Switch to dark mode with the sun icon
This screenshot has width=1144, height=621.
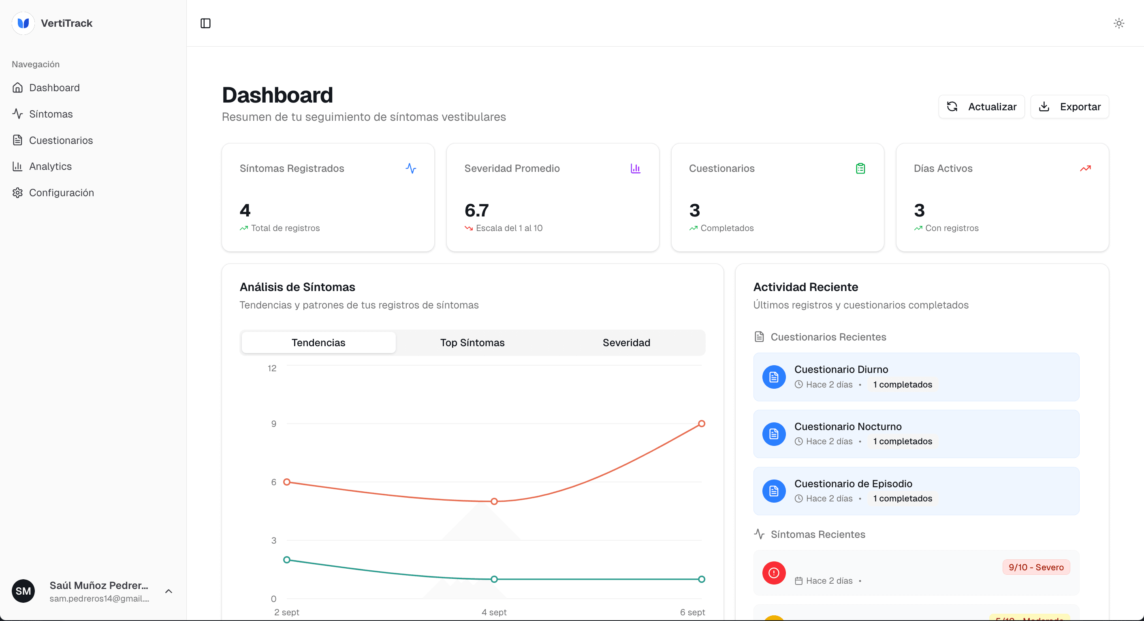(1119, 23)
